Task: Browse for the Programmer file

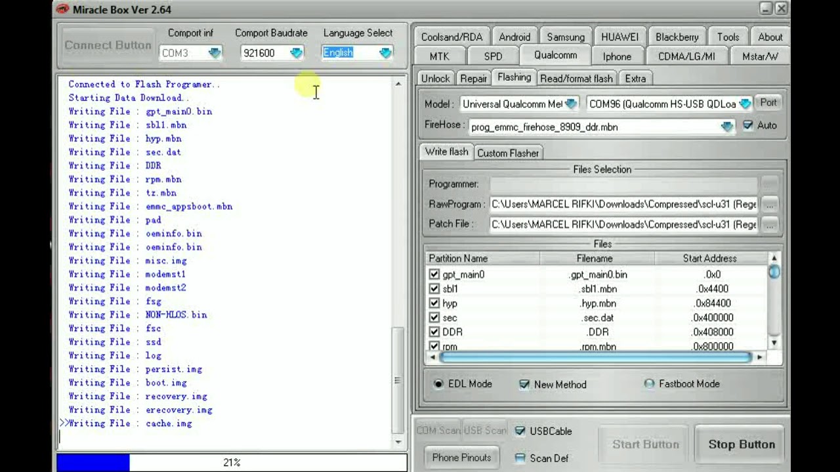Action: pyautogui.click(x=769, y=184)
